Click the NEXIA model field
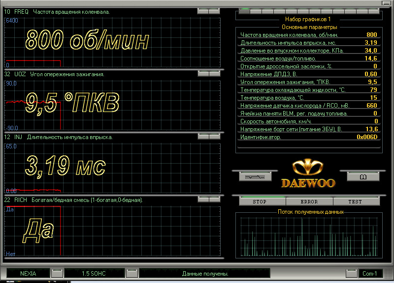394x283 pixels. 28,274
